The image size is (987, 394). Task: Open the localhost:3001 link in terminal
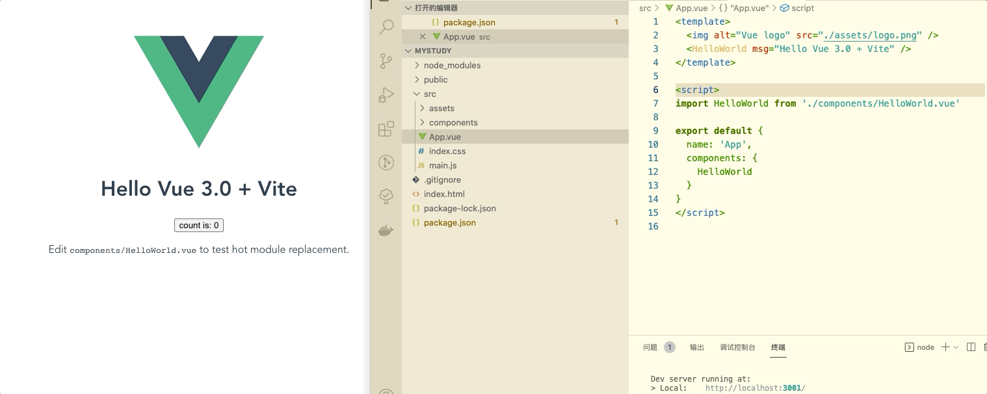[x=755, y=388]
